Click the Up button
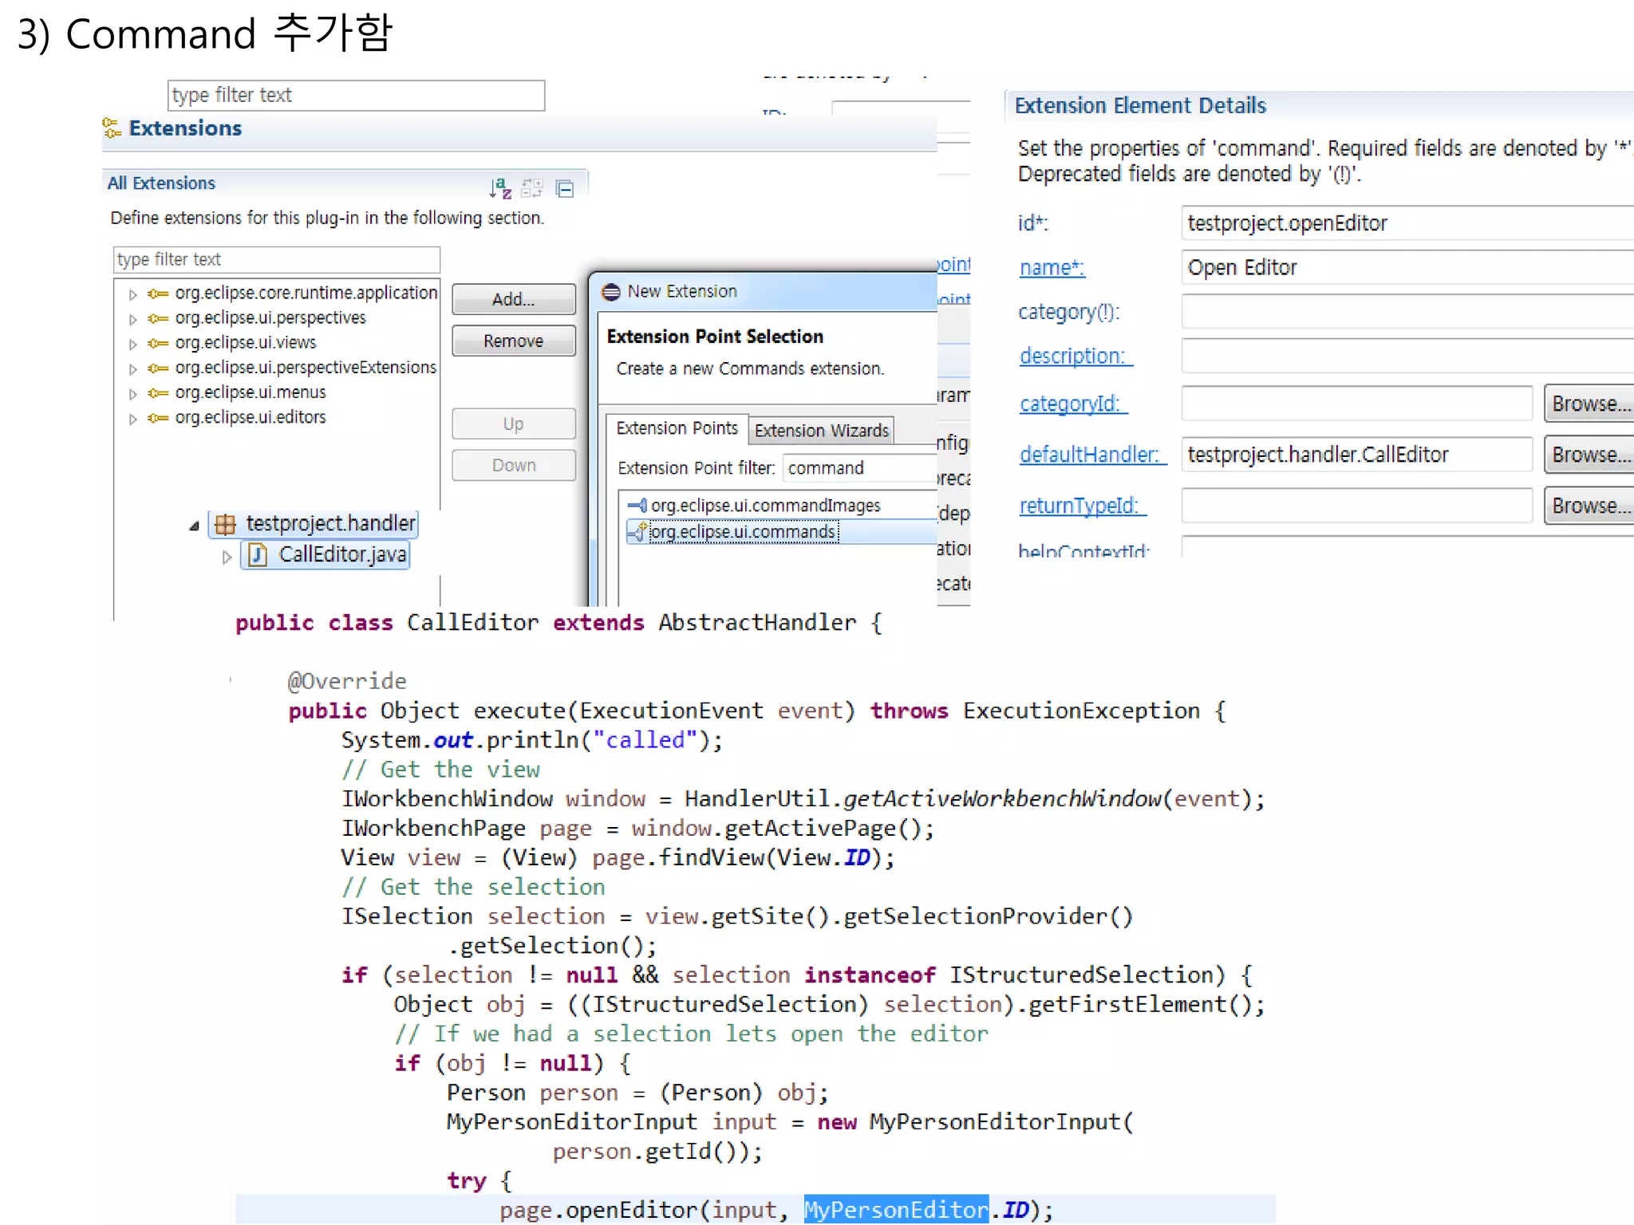 pyautogui.click(x=514, y=423)
